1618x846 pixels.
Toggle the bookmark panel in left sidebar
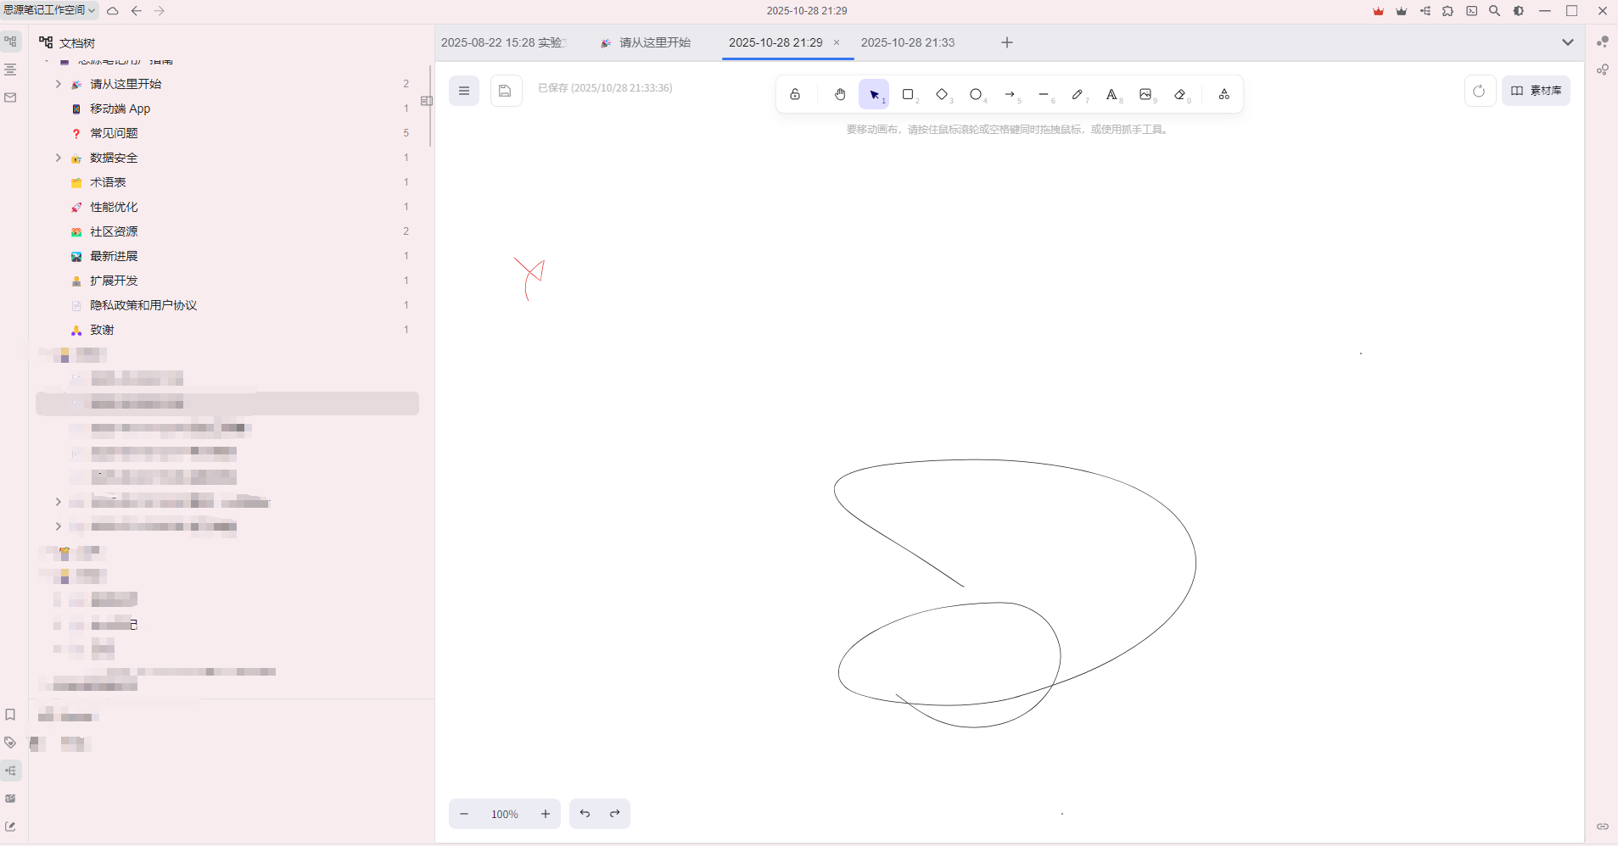(10, 715)
